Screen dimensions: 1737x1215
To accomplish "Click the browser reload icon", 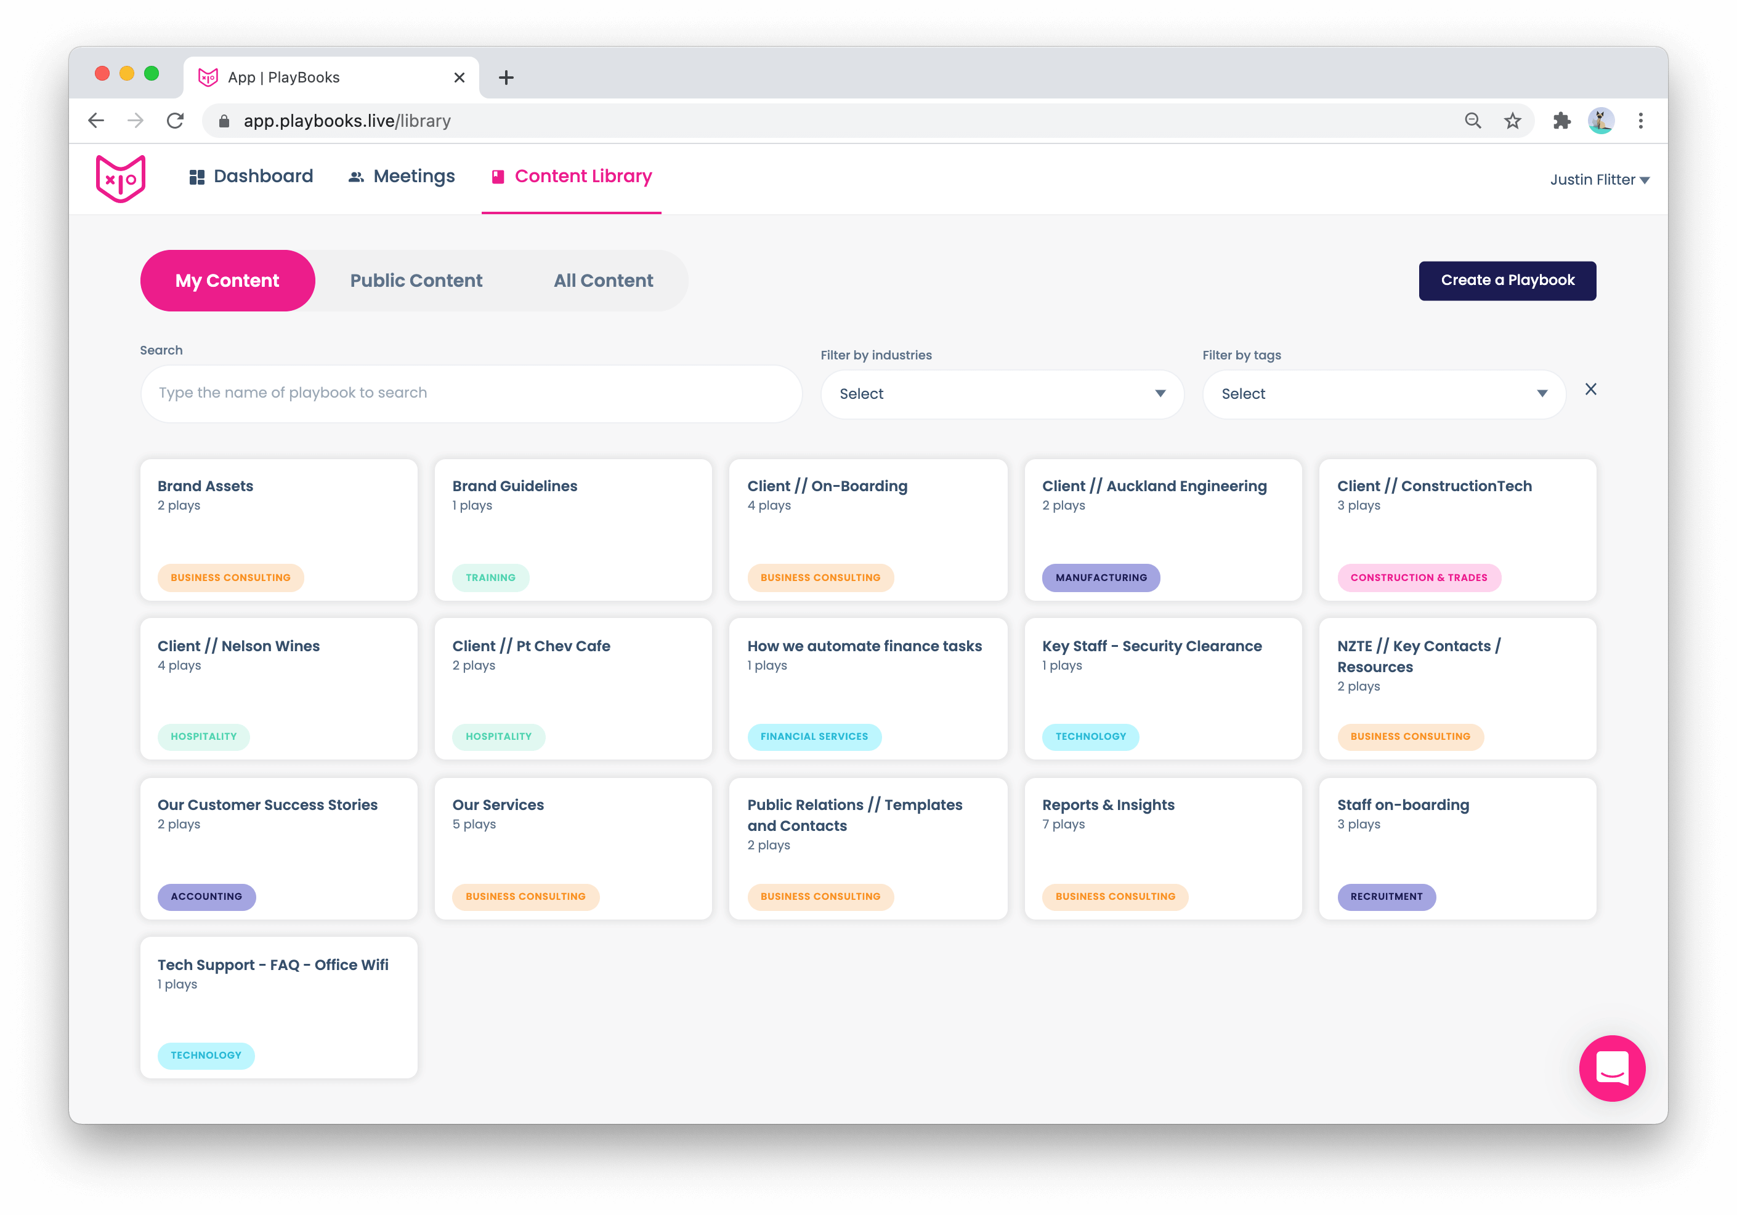I will point(176,121).
